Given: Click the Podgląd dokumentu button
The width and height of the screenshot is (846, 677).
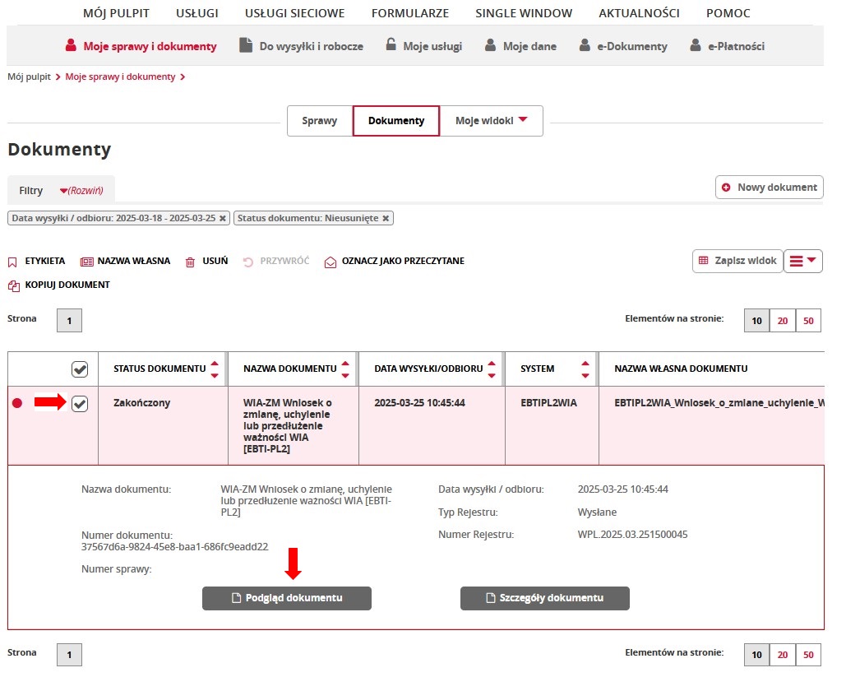Looking at the screenshot, I should 286,598.
